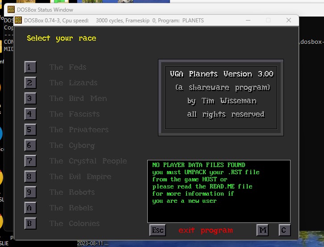This screenshot has width=324, height=247.
Task: Click 'The Robots' race name
Action: 72,192
